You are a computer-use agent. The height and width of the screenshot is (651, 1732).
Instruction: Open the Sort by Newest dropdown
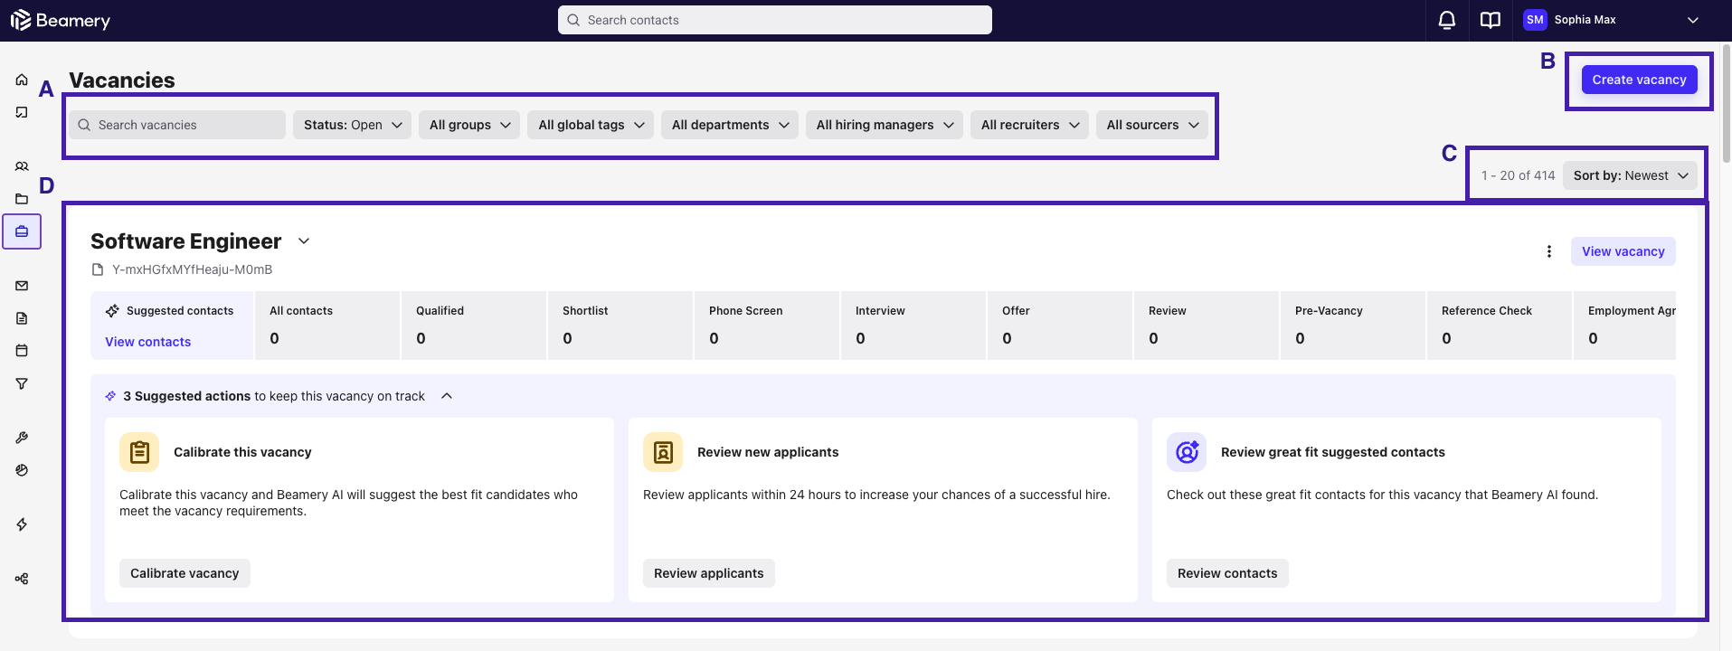(x=1630, y=175)
